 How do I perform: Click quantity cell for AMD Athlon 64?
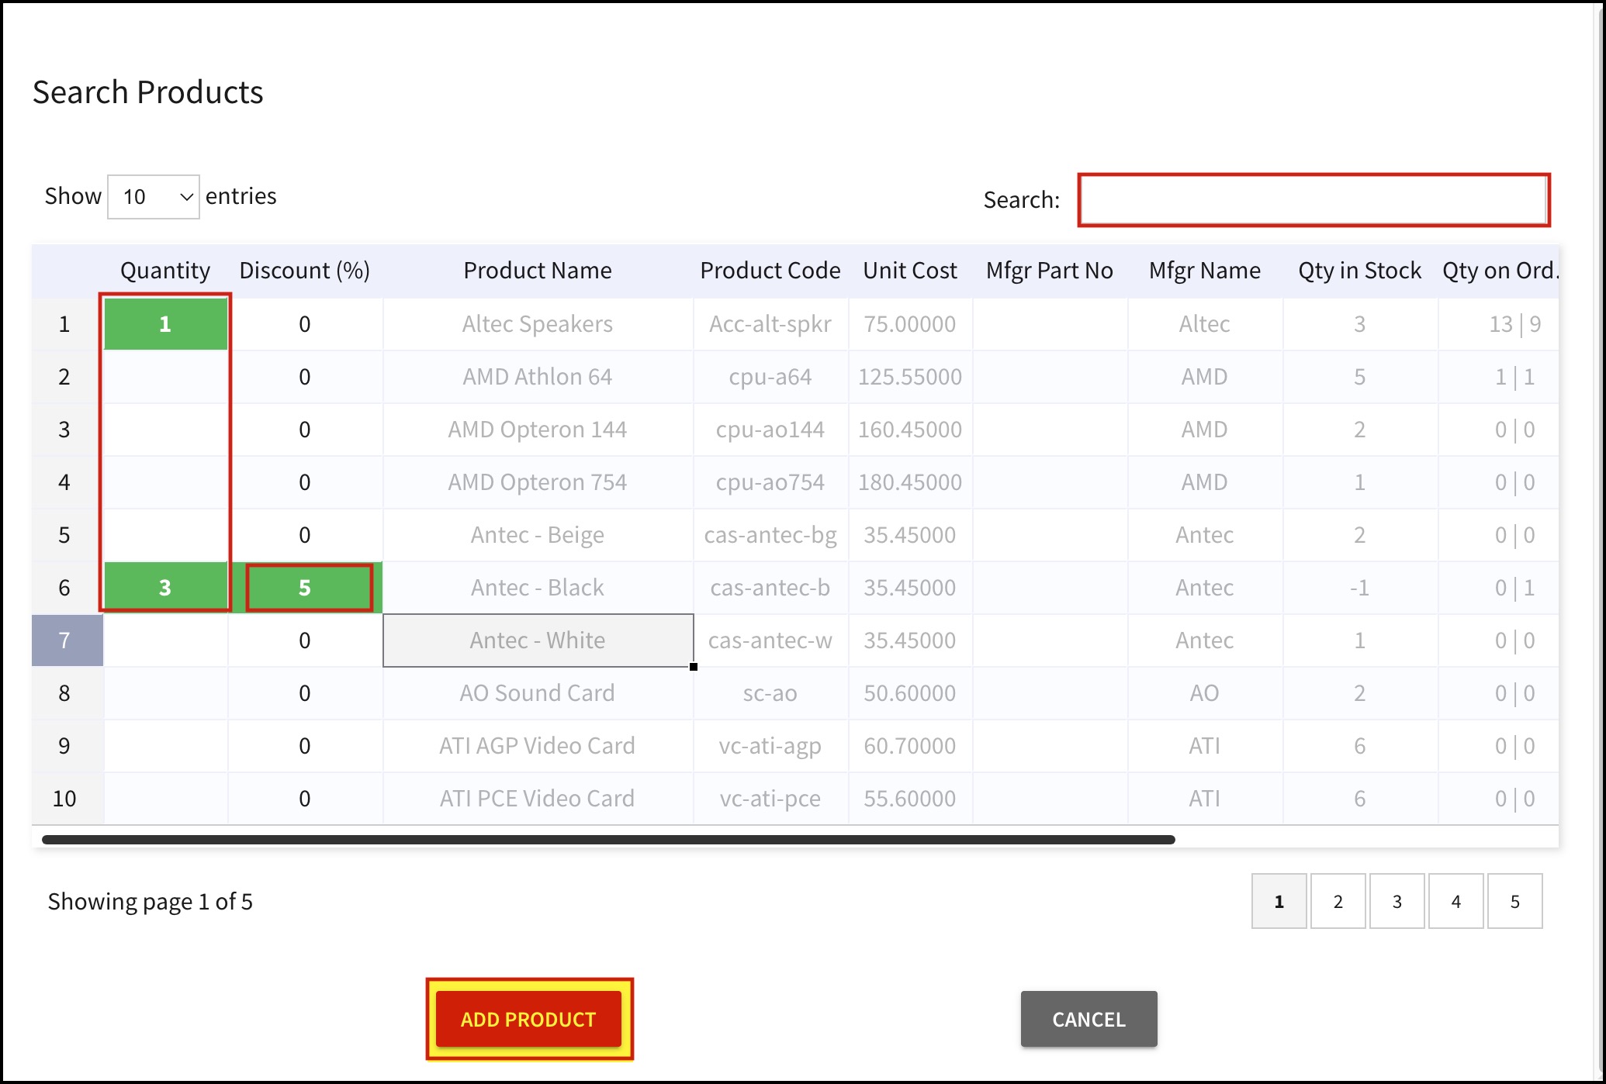tap(165, 377)
